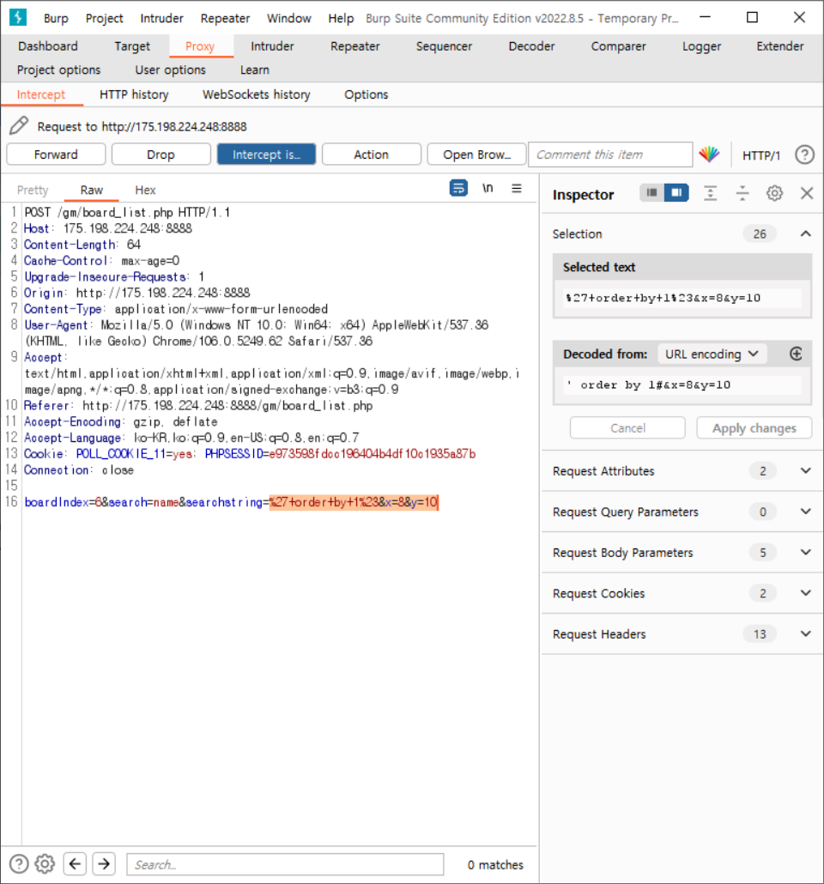Switch to the Sequencer tab
The height and width of the screenshot is (884, 824).
(x=444, y=46)
